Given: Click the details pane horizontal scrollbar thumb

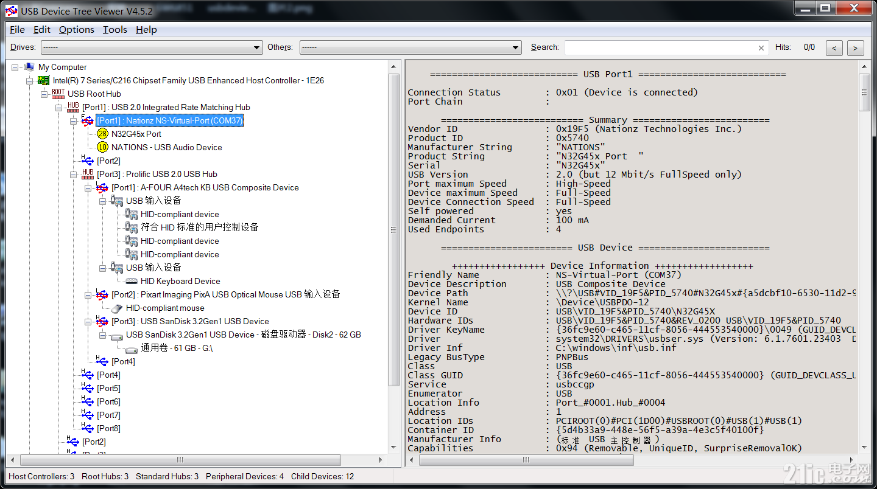Looking at the screenshot, I should 527,460.
